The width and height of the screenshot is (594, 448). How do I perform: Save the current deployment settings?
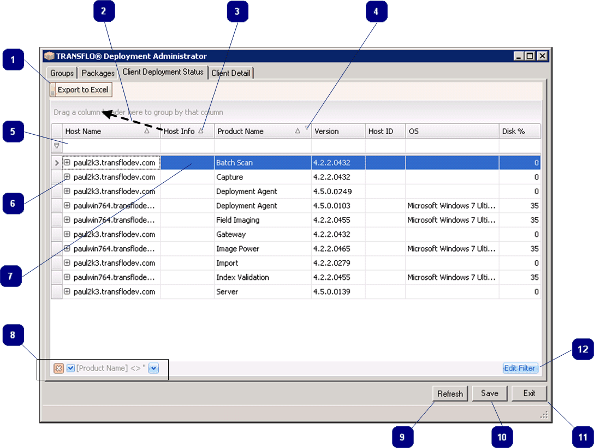point(489,393)
